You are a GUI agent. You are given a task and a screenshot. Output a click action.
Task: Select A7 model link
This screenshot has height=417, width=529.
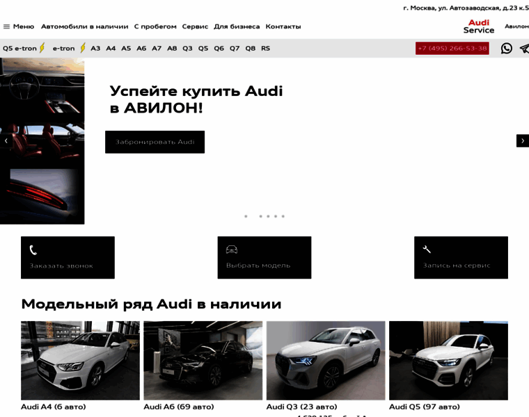click(157, 48)
